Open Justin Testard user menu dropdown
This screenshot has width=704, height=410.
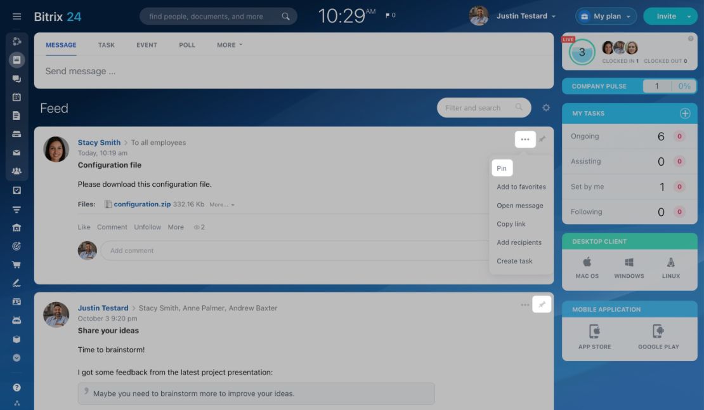coord(526,16)
